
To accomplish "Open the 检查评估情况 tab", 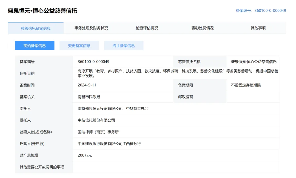I will pos(147,28).
